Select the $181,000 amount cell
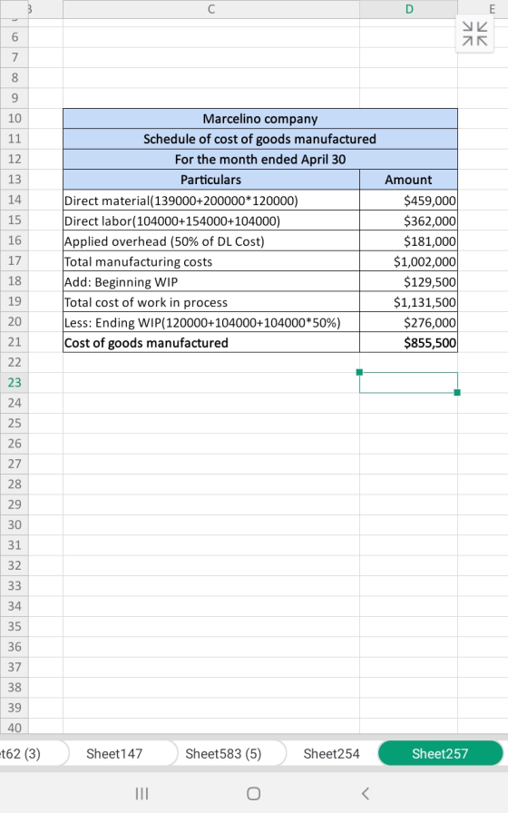 click(408, 241)
